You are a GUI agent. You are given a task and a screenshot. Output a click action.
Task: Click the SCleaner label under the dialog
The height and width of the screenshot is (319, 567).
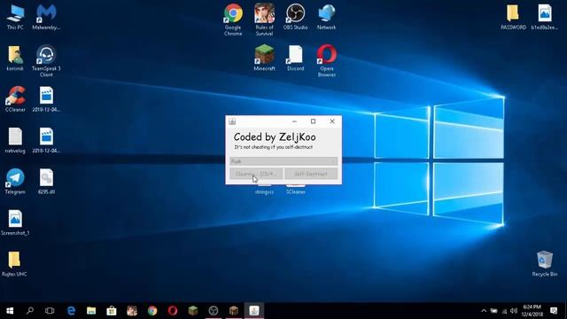(x=296, y=192)
